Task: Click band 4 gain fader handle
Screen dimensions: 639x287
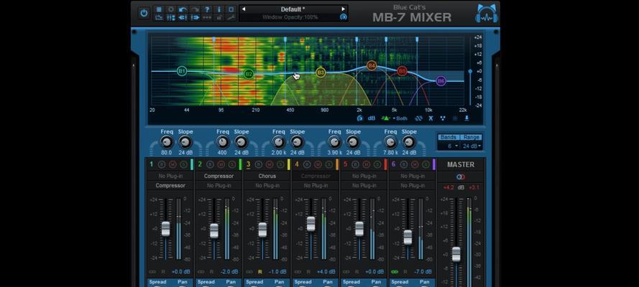Action: pyautogui.click(x=311, y=224)
